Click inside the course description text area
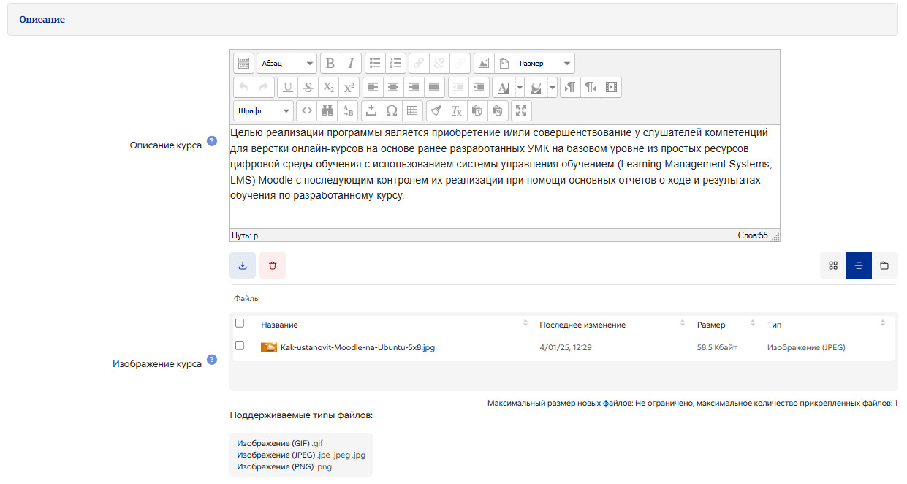907x484 pixels. (504, 177)
